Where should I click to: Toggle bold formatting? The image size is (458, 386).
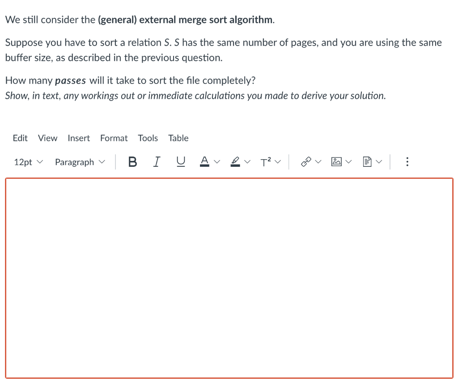132,161
